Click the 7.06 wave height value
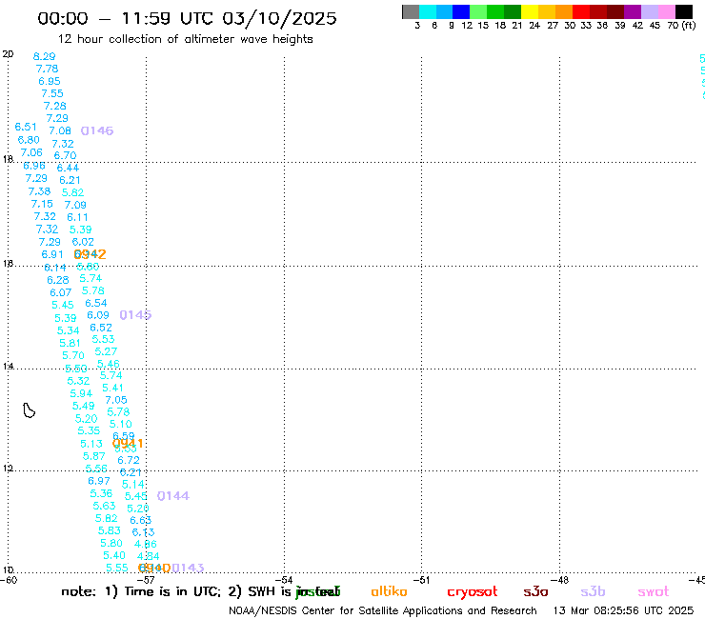The image size is (705, 619). coord(31,152)
